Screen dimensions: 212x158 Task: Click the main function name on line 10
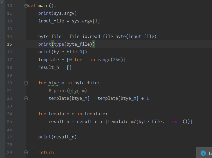(x=43, y=6)
